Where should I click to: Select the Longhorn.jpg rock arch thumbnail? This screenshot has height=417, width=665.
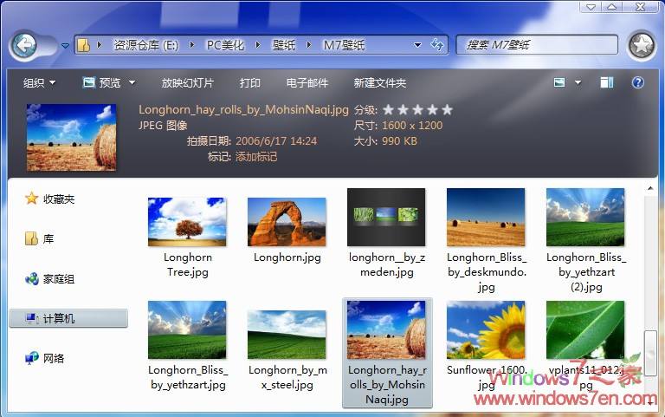click(x=287, y=222)
